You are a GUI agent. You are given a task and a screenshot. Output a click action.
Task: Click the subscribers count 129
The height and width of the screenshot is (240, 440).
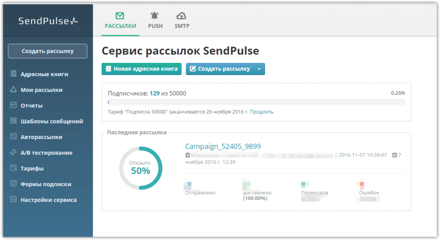pos(155,93)
